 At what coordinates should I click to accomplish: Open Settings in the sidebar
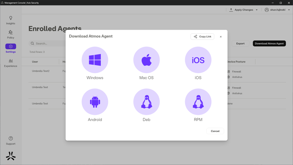(x=11, y=49)
